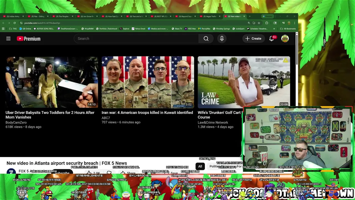The height and width of the screenshot is (200, 355).
Task: Open the Law&Crime Network channel link
Action: pos(213,122)
